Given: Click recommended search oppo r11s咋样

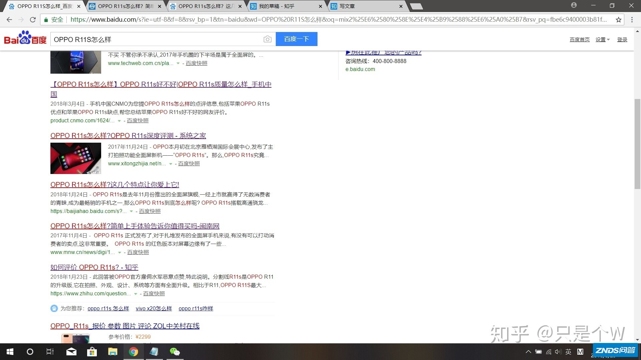Looking at the screenshot, I should pyautogui.click(x=196, y=309).
